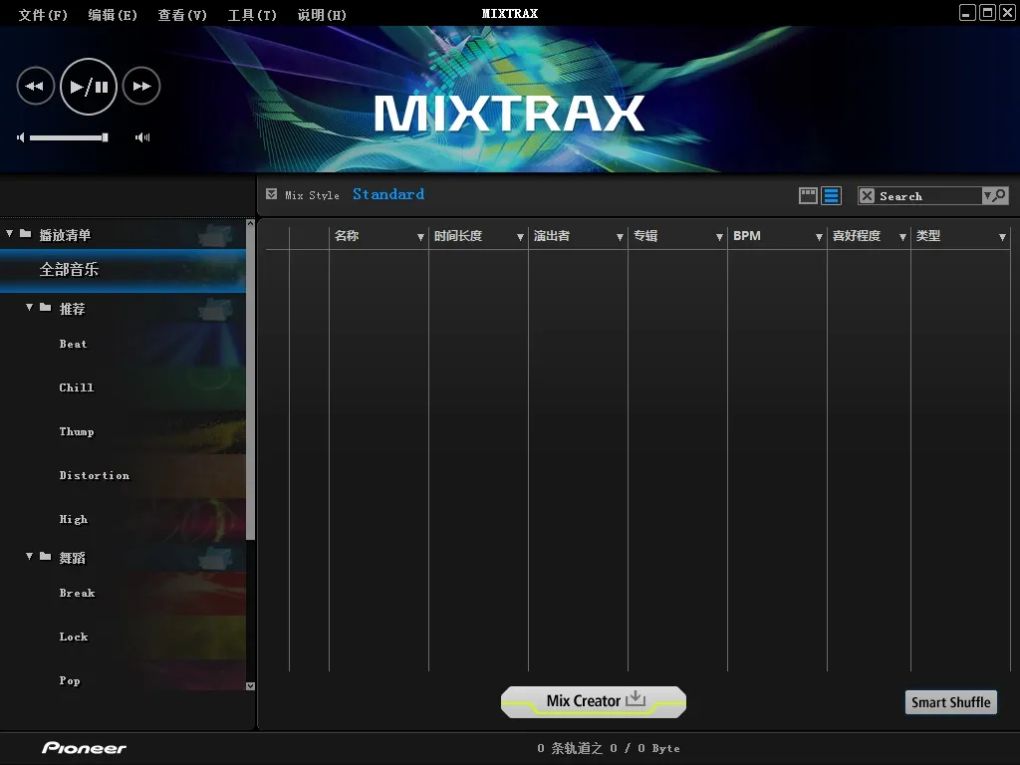1020x765 pixels.
Task: Collapse the 推荐 folder triangle
Action: [29, 307]
